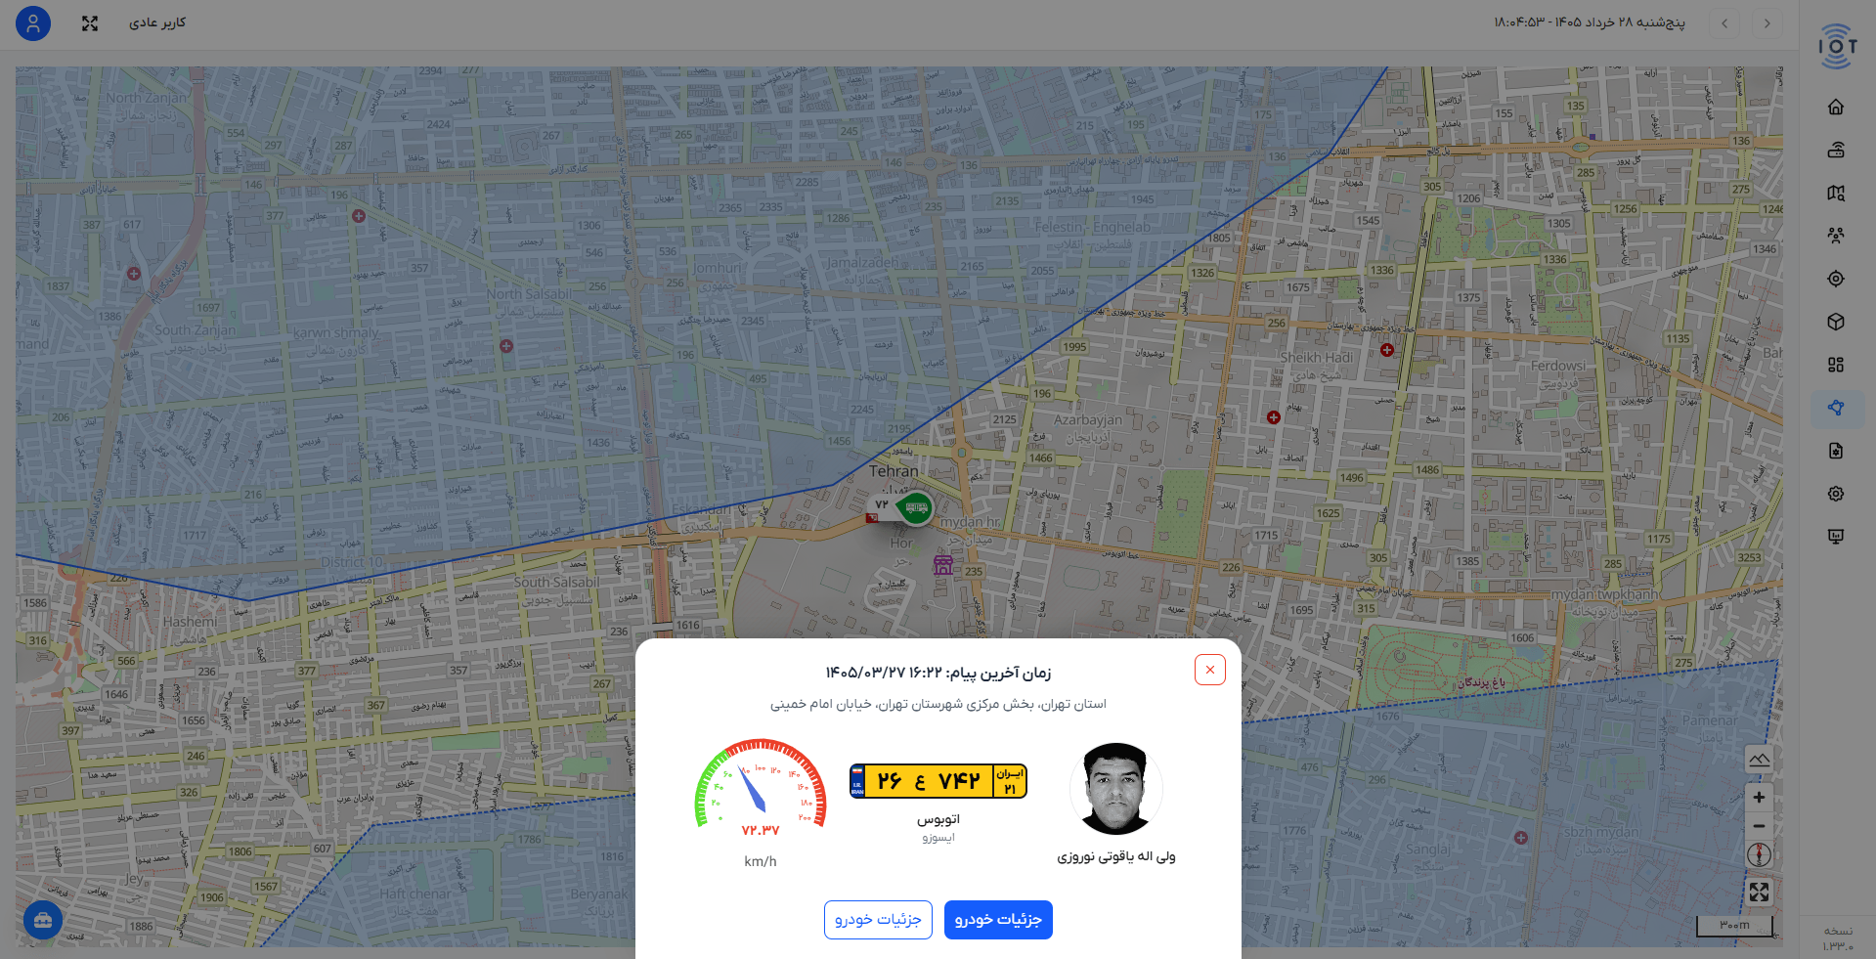This screenshot has width=1876, height=959.
Task: Toggle fullscreen from the top bar icon
Action: [x=90, y=23]
